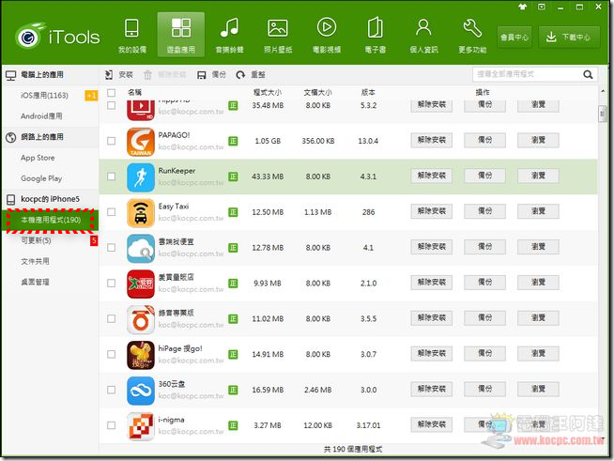Click the orange +1 badge beside iOS應用
Screen dimensions: 614x461
pyautogui.click(x=91, y=95)
